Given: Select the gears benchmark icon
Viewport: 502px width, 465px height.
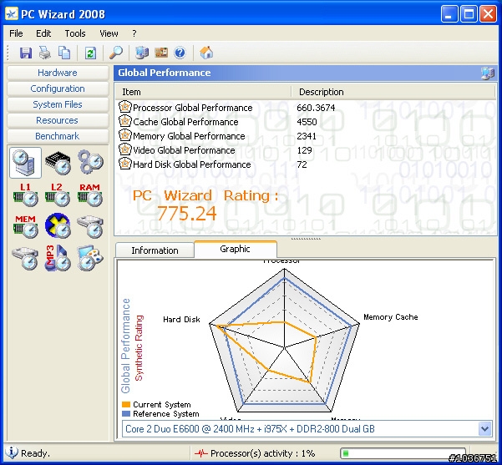Looking at the screenshot, I should (90, 162).
